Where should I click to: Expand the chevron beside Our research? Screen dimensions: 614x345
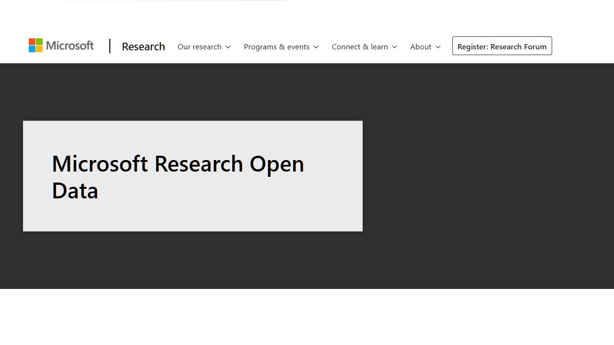pyautogui.click(x=228, y=47)
